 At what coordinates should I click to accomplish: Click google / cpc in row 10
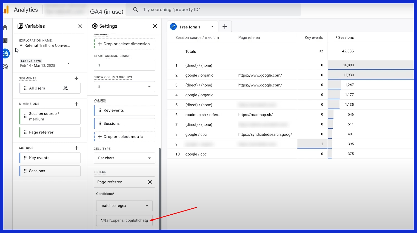196,154
